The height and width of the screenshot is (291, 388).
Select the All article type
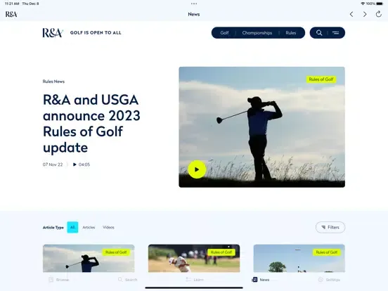72,227
